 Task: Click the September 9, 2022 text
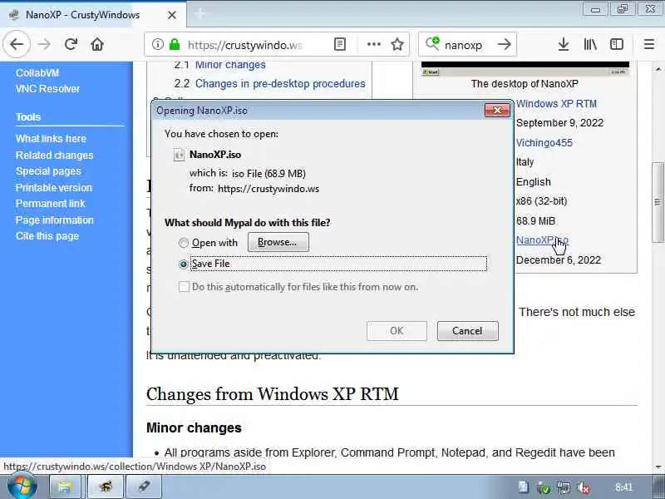(559, 123)
